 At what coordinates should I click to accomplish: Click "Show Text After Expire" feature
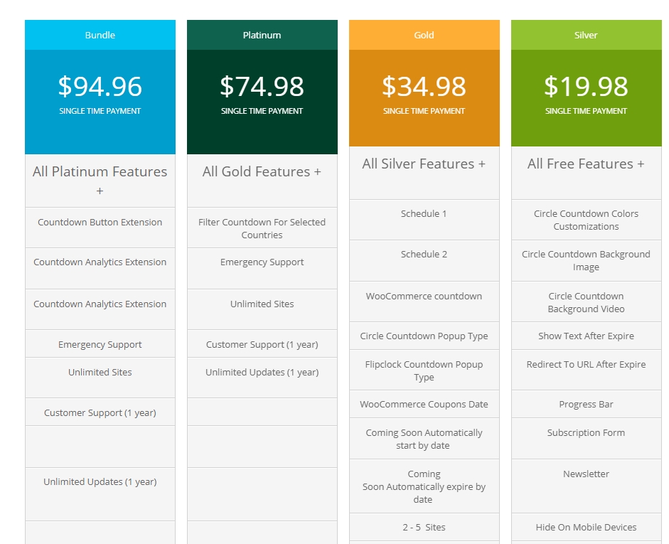point(587,336)
